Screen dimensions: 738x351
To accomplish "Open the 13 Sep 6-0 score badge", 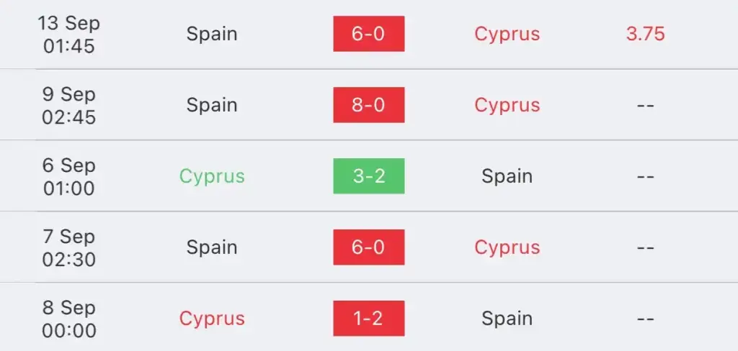I will pos(368,34).
